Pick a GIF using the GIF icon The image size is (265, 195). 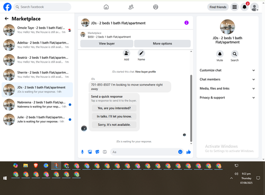105,152
